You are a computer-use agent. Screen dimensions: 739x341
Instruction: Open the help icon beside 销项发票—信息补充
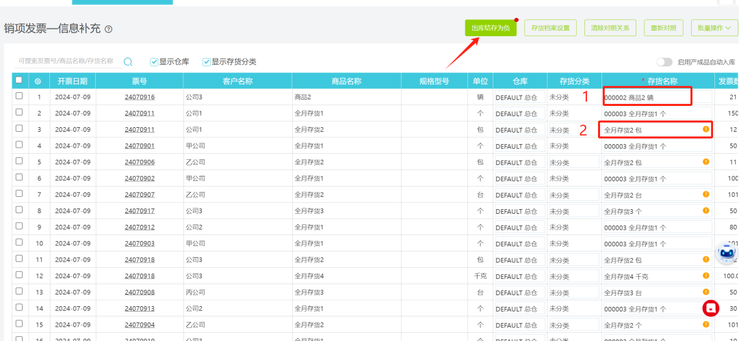108,29
